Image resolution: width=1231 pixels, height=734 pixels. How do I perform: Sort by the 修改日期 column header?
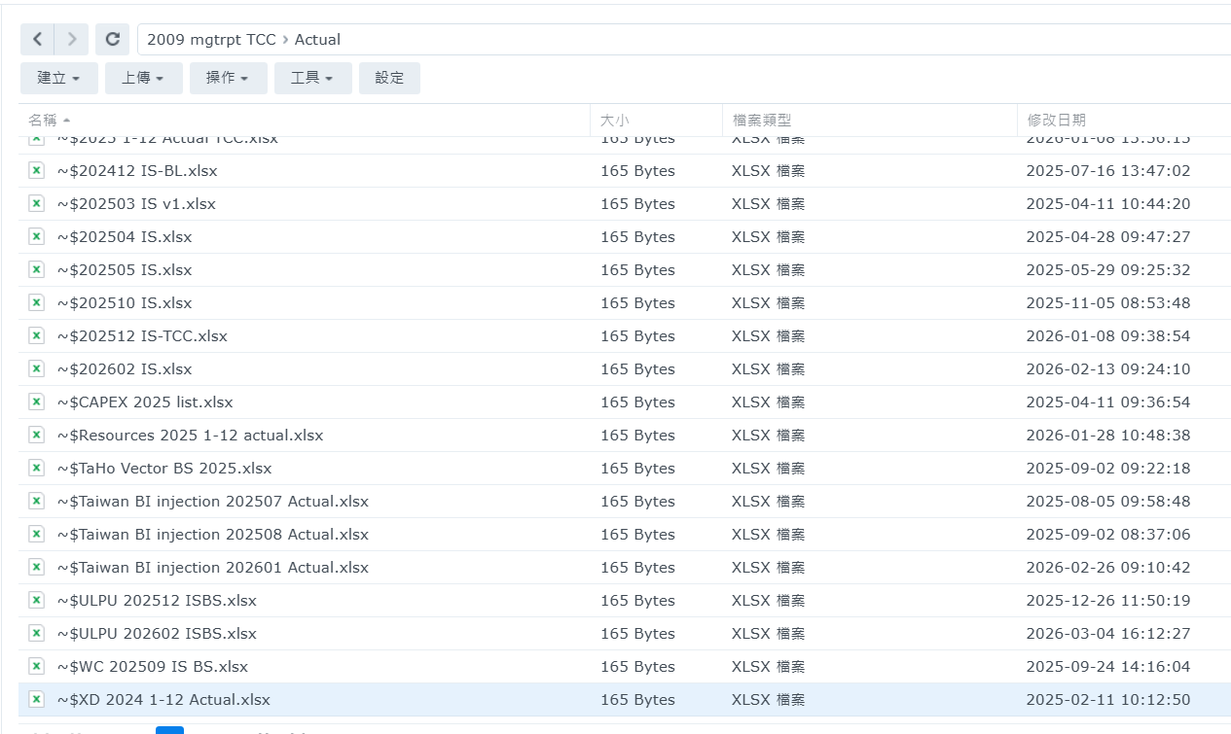click(x=1056, y=120)
